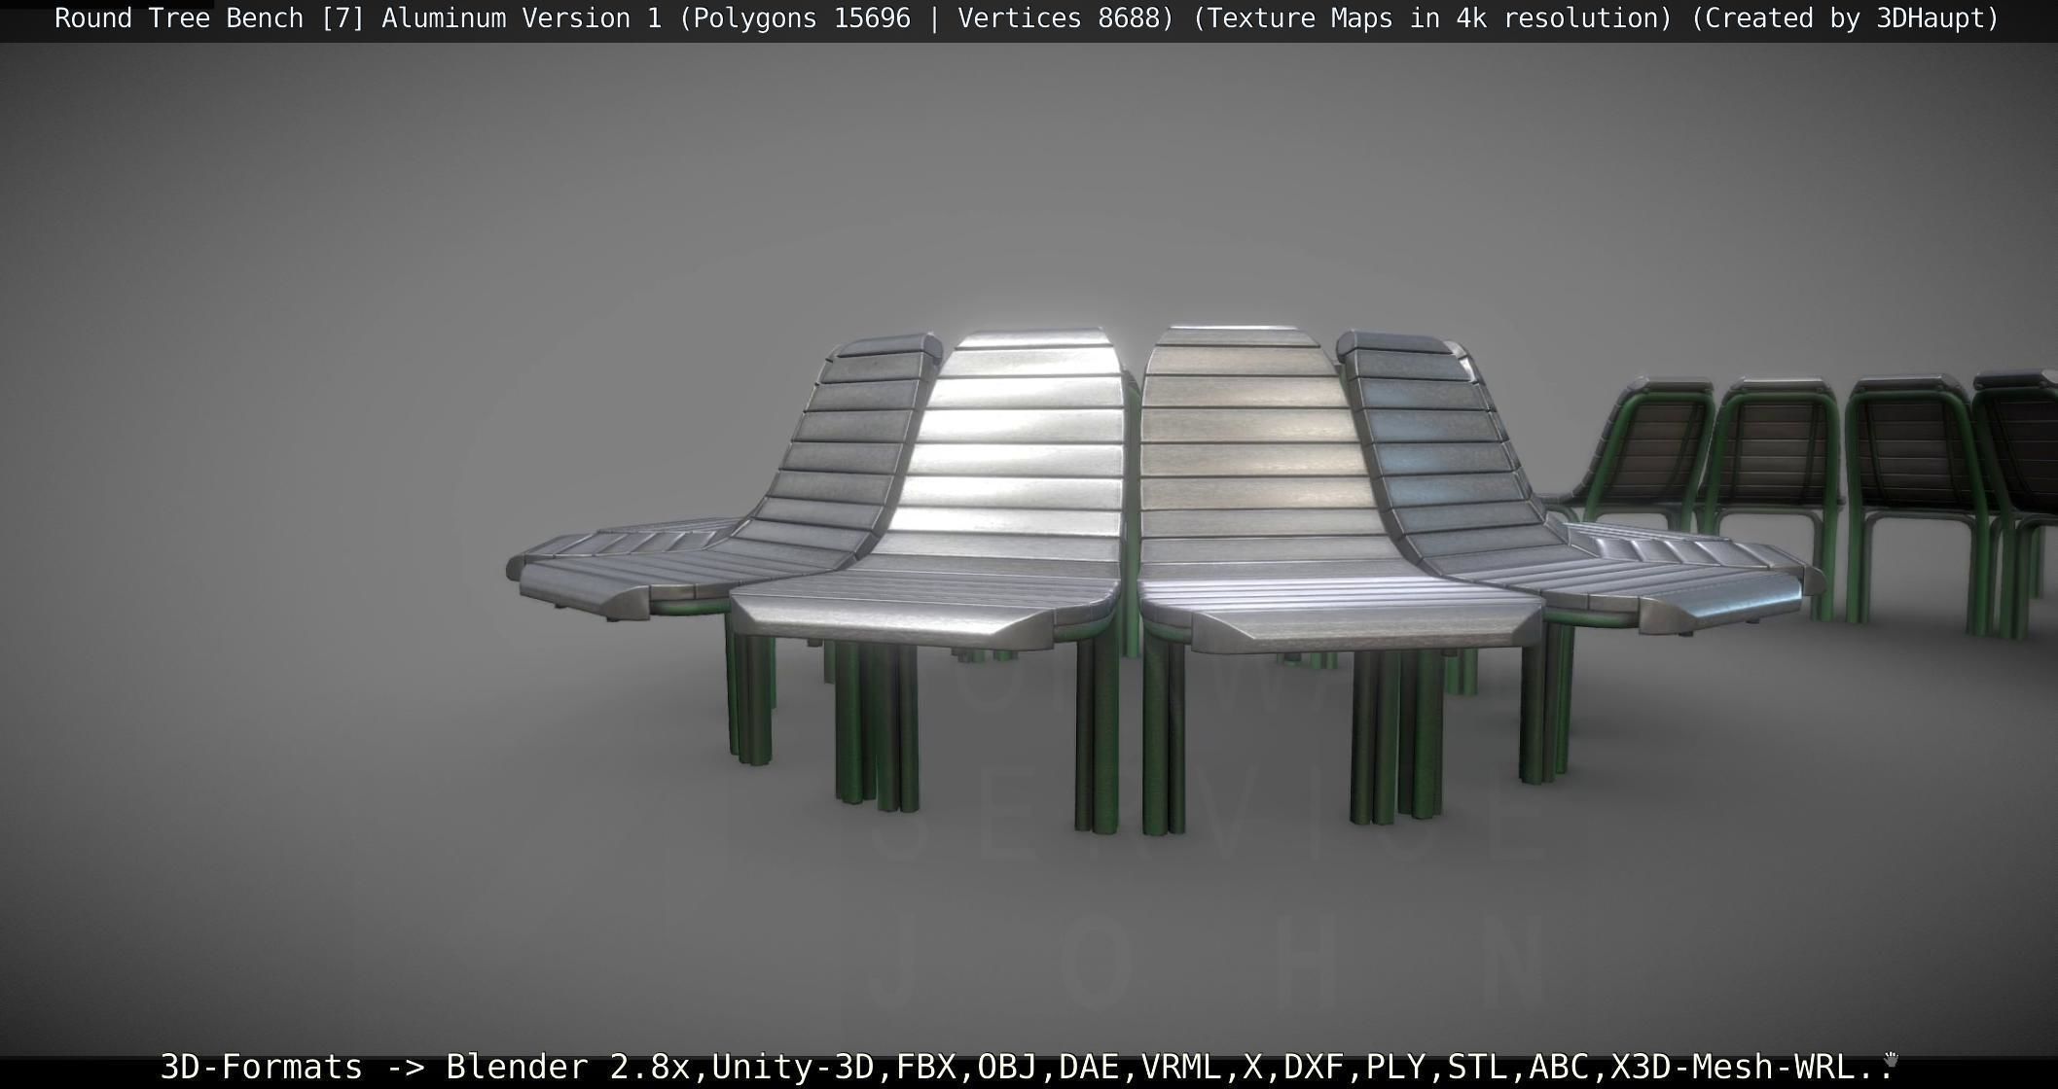Click 'DAE' in the formats list
The height and width of the screenshot is (1089, 2058).
[x=1089, y=1067]
